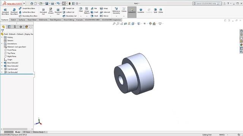The height and width of the screenshot is (136, 243).
Task: Start the Revolved Cut tool
Action: [58, 12]
